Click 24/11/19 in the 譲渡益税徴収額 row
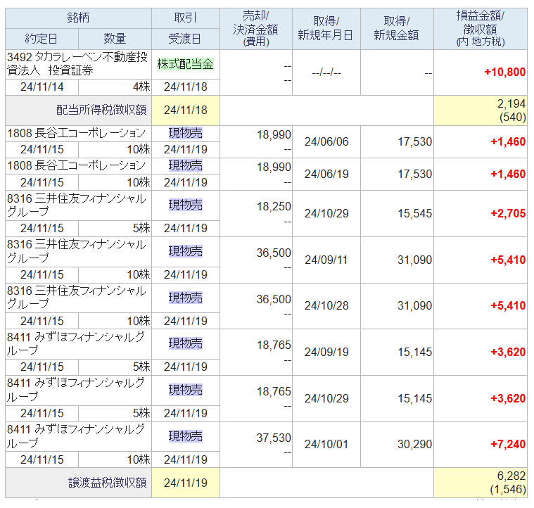The width and height of the screenshot is (534, 508). pos(186,483)
